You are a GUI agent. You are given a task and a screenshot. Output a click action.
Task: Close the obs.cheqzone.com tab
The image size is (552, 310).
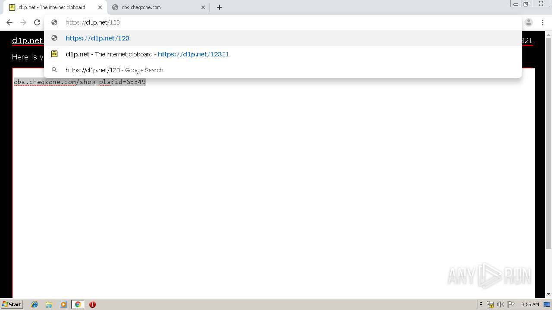(x=203, y=7)
